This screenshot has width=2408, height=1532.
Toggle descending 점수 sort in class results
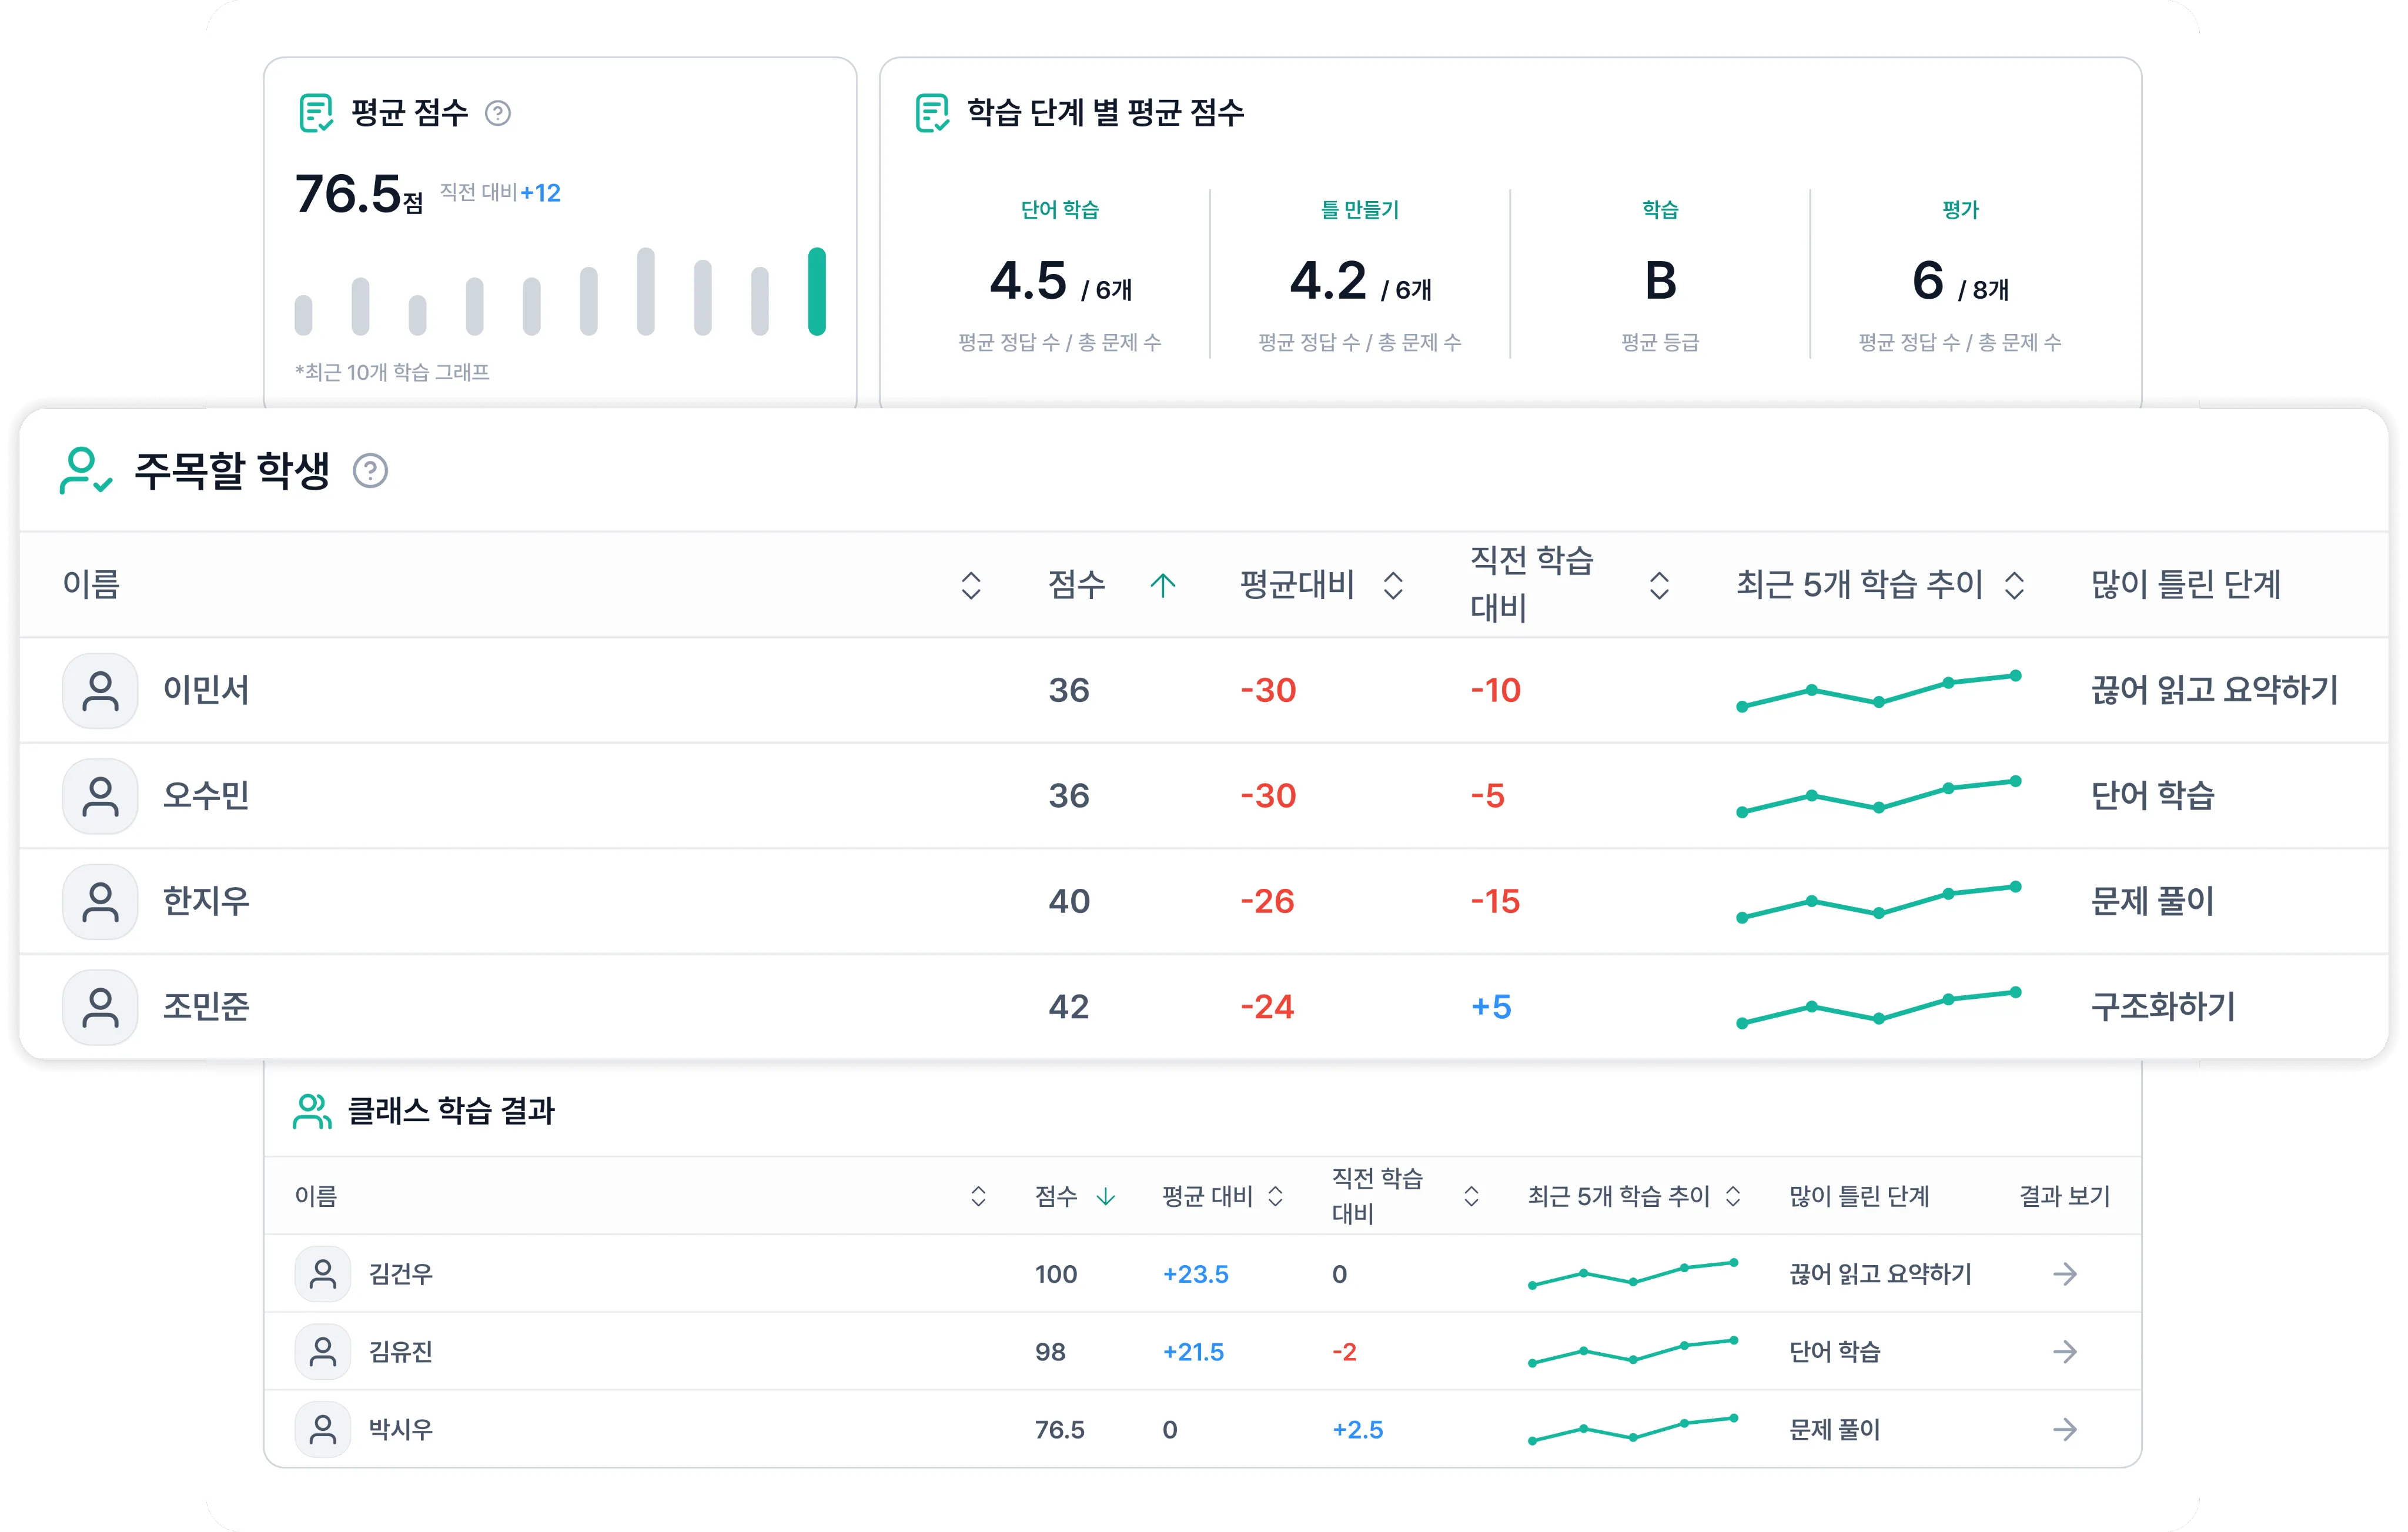click(x=1105, y=1196)
